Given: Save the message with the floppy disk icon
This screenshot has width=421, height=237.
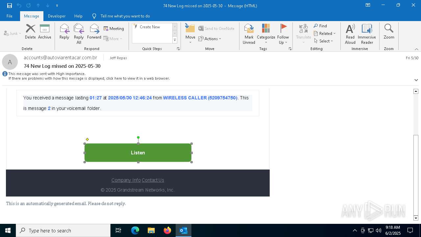Looking at the screenshot, I should coord(9,6).
